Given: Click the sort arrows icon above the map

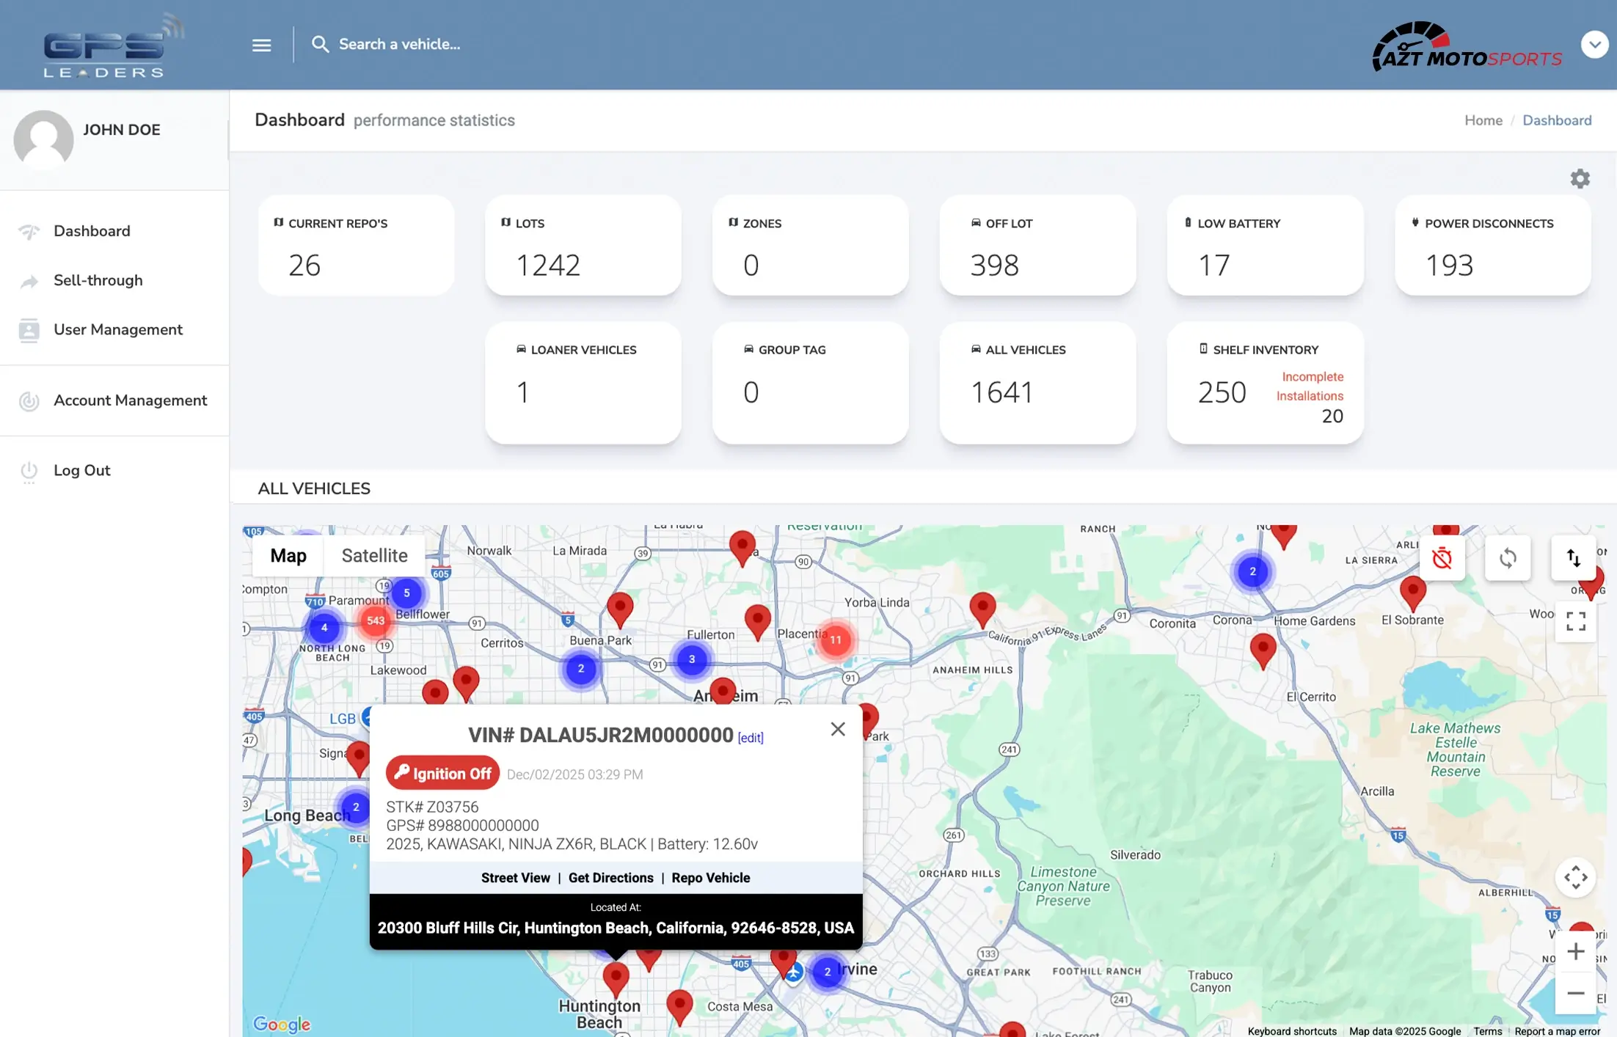Looking at the screenshot, I should click(x=1574, y=558).
